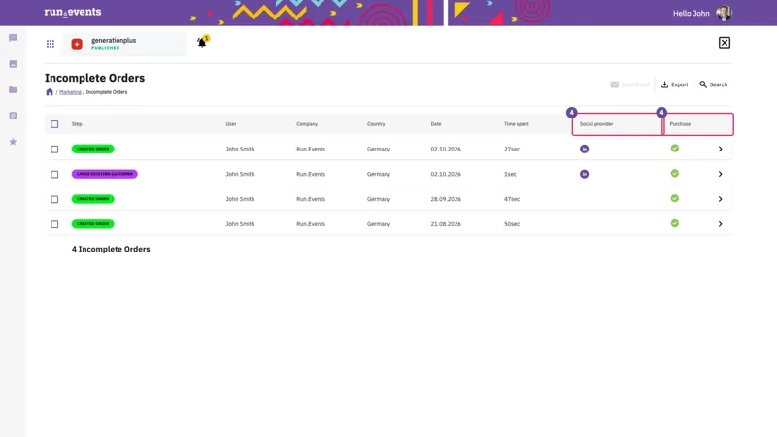Click the red generationplus event logo
This screenshot has height=437, width=777.
pos(77,44)
